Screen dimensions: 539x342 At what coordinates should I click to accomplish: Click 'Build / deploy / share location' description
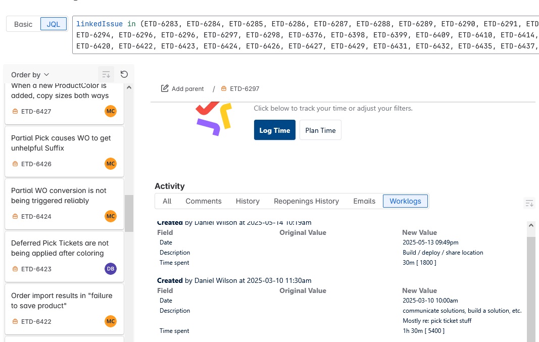[x=443, y=252]
